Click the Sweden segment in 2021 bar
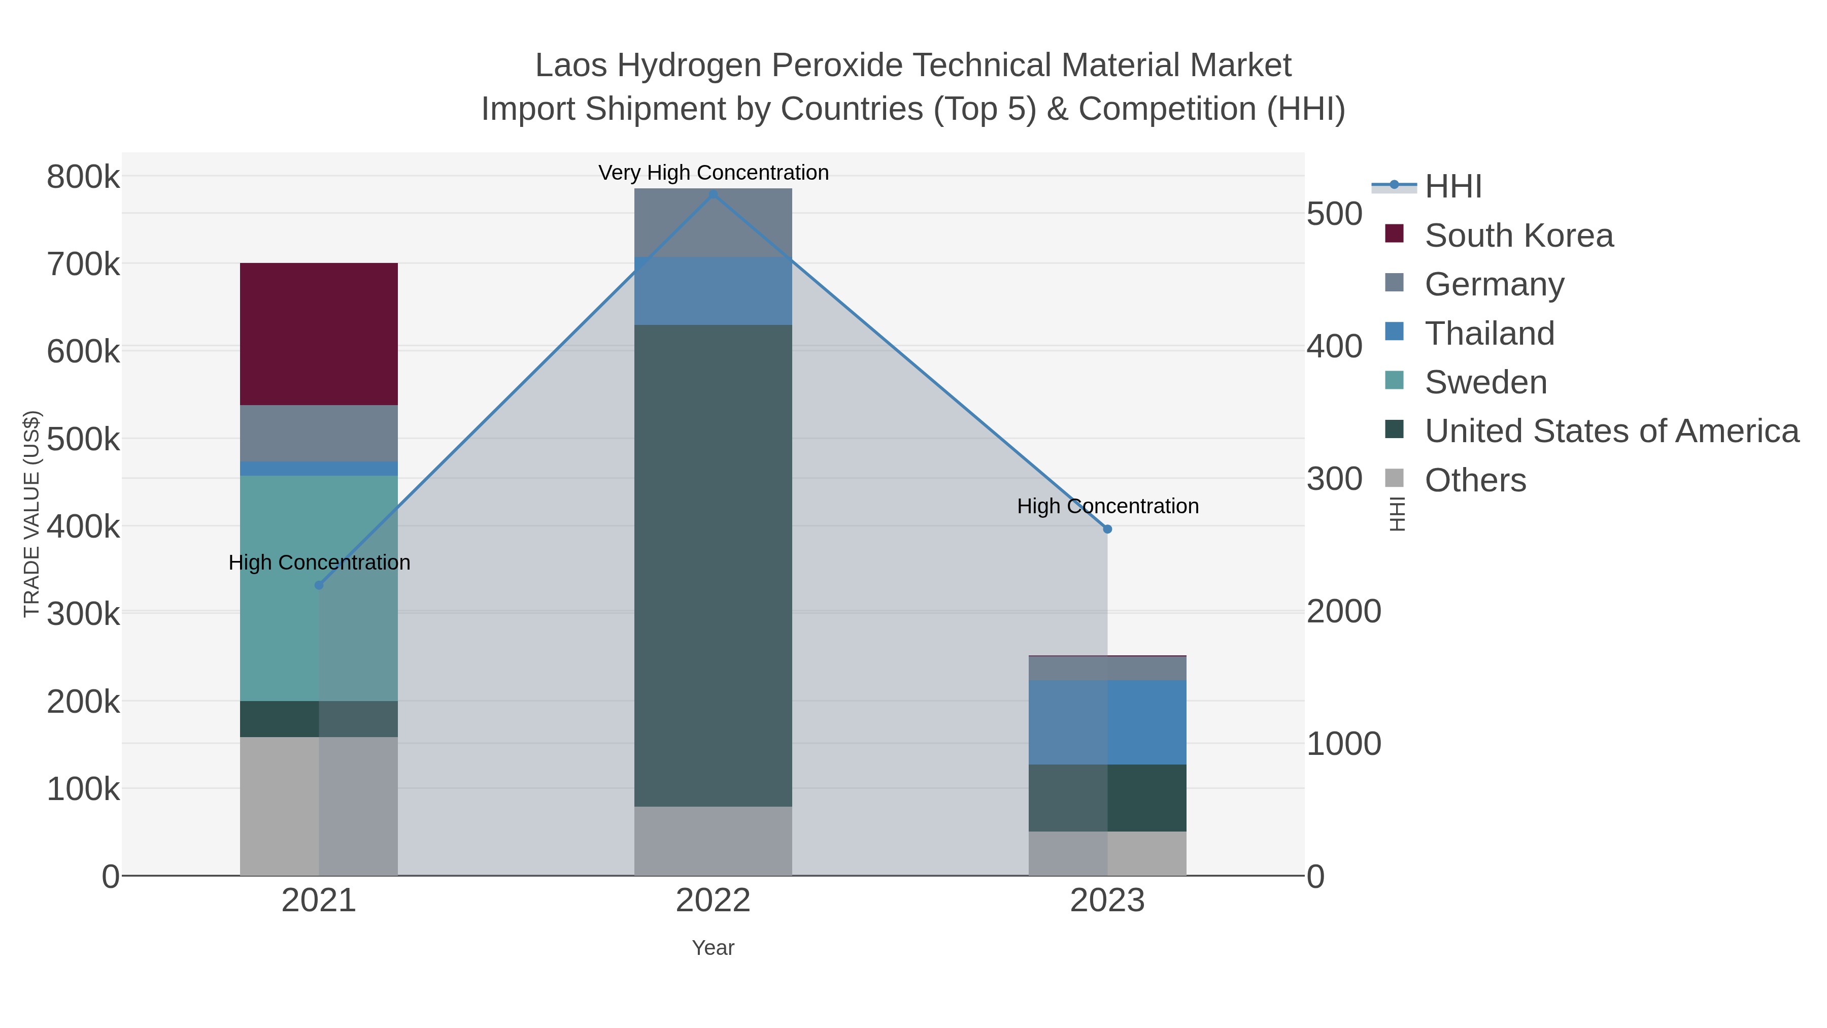The image size is (1827, 1028). [319, 589]
